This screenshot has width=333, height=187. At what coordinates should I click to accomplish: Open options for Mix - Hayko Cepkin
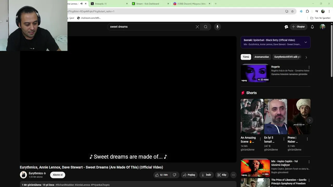pyautogui.click(x=309, y=162)
